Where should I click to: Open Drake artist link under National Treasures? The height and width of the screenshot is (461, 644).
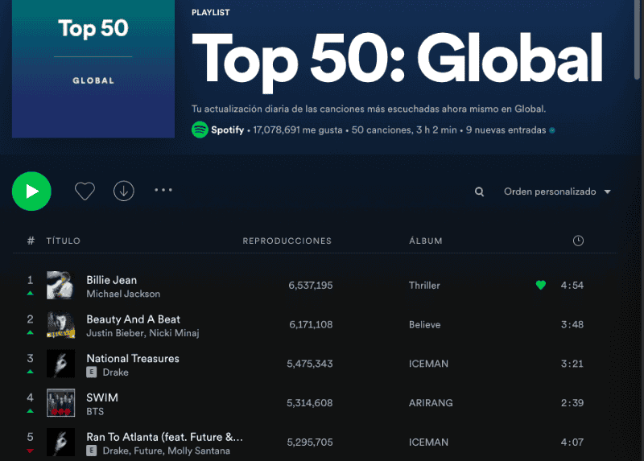tap(115, 373)
